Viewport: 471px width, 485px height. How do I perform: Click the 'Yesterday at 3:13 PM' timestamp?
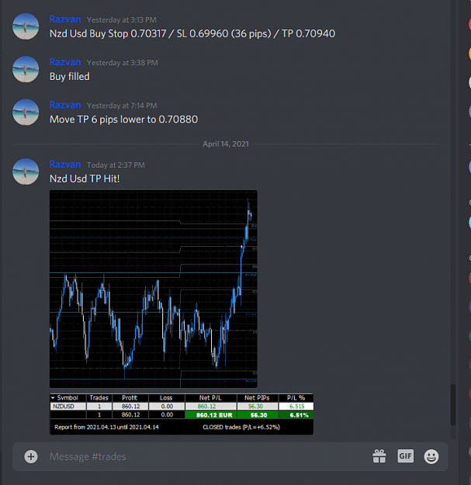point(122,20)
